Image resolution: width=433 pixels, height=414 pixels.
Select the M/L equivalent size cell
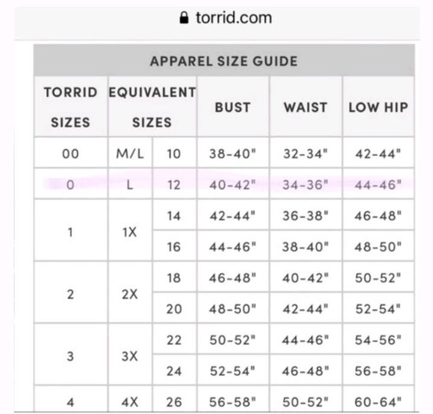pyautogui.click(x=130, y=153)
